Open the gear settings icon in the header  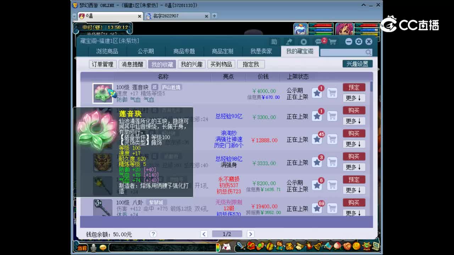(x=359, y=41)
